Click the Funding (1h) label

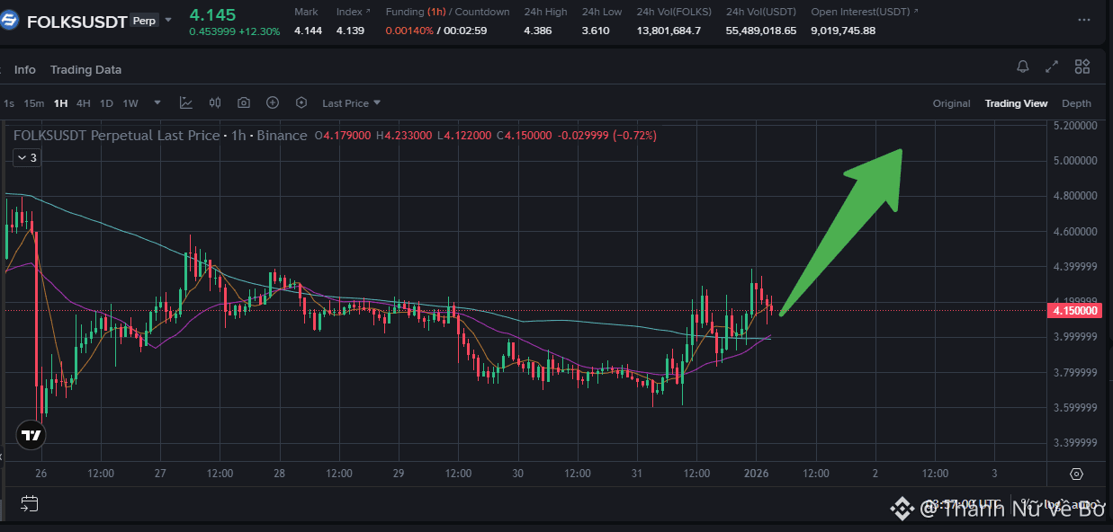click(x=416, y=12)
